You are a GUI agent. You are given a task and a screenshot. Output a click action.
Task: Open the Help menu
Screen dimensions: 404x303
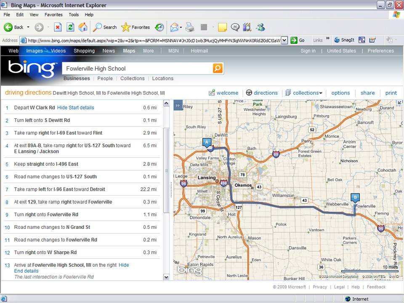click(x=89, y=15)
